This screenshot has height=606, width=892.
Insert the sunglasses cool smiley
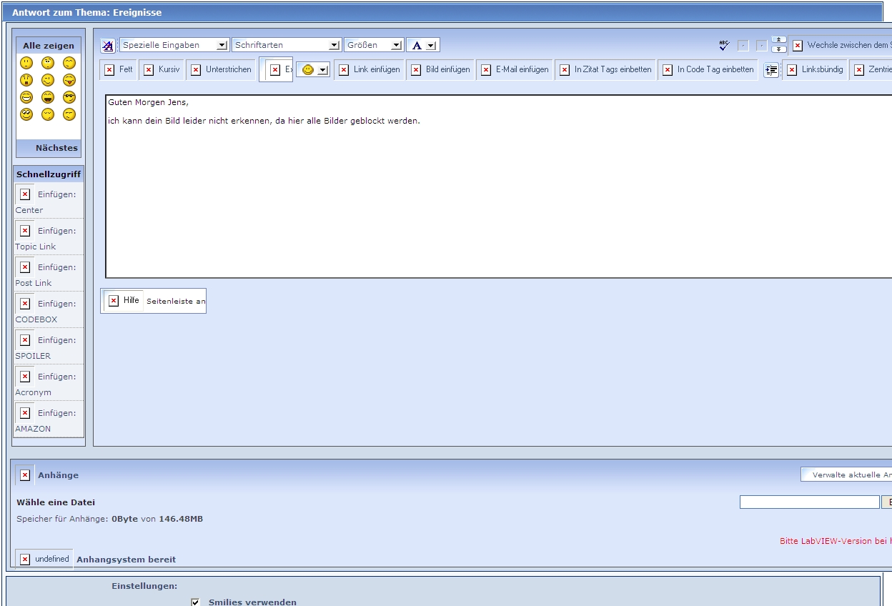(x=69, y=97)
